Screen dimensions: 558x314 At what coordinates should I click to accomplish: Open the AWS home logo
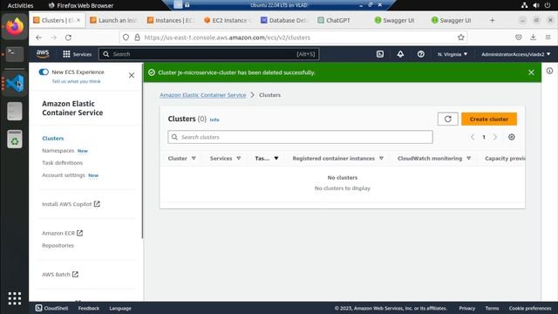pyautogui.click(x=43, y=54)
